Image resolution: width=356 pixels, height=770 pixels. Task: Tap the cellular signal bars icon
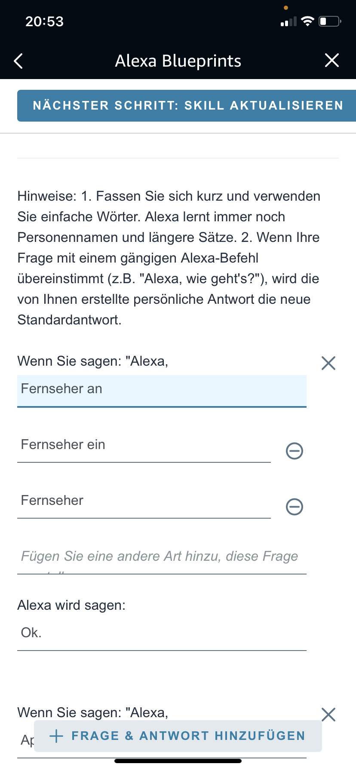coord(288,21)
